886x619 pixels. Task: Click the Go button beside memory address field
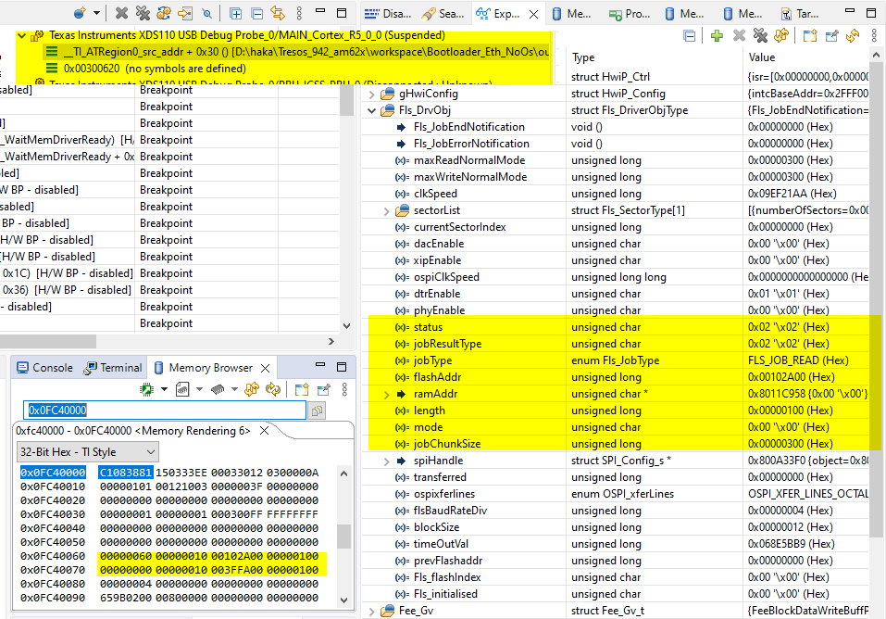317,411
